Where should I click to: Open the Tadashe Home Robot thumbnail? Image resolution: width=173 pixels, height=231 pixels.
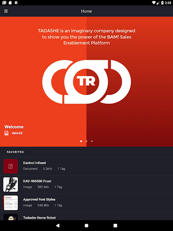click(x=11, y=217)
